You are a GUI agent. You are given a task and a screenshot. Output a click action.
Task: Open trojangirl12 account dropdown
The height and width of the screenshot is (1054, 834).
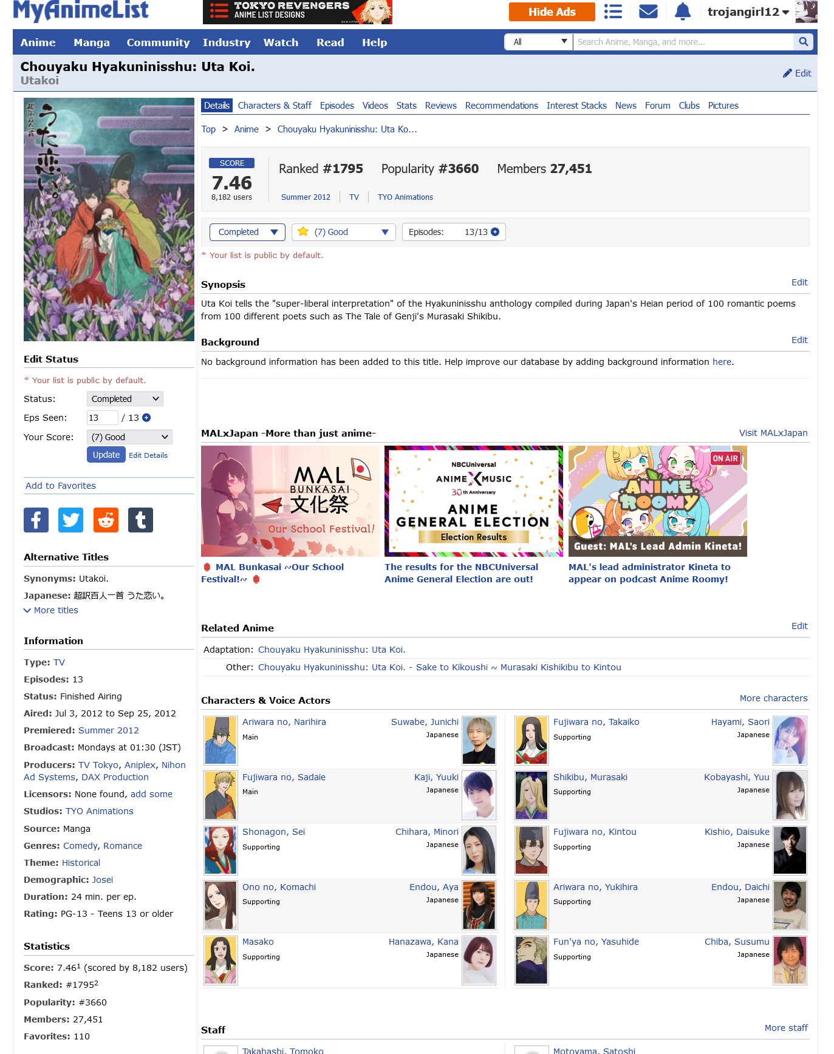tap(748, 12)
